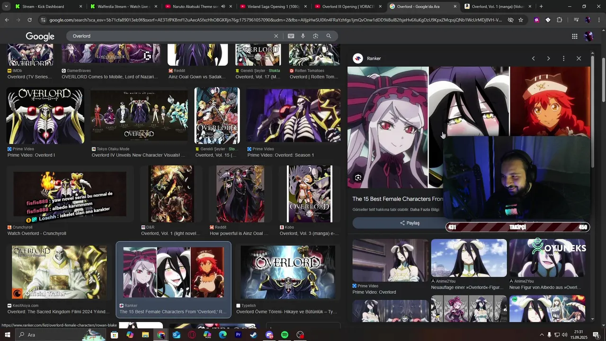Open Spotify from the taskbar
The width and height of the screenshot is (606, 341).
click(285, 335)
